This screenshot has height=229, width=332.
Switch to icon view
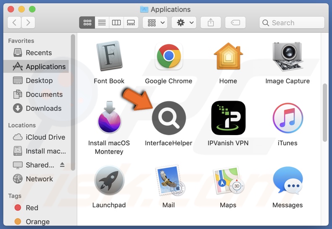click(x=87, y=23)
